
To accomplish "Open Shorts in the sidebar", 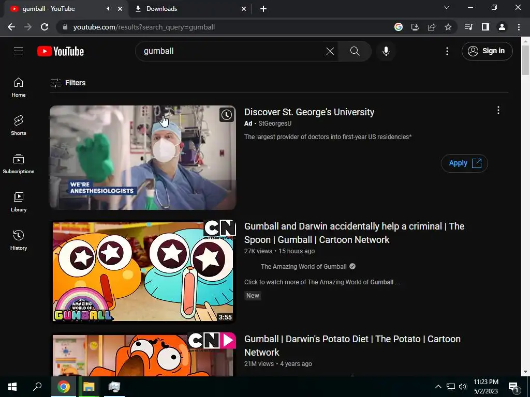I will tap(19, 126).
